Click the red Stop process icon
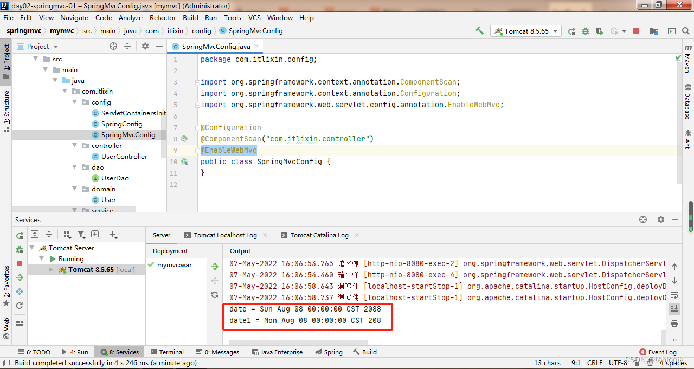This screenshot has height=369, width=694. pyautogui.click(x=635, y=31)
